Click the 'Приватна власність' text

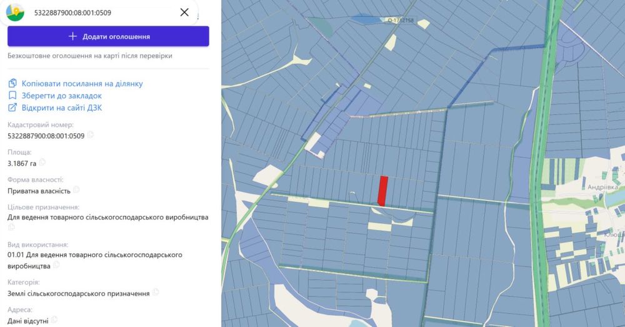click(39, 191)
